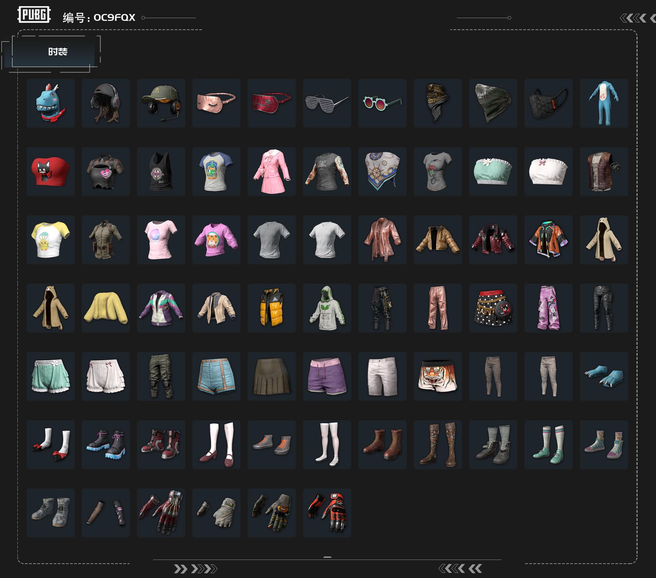Select the rose gold satin pants
The image size is (656, 578).
pyautogui.click(x=438, y=308)
